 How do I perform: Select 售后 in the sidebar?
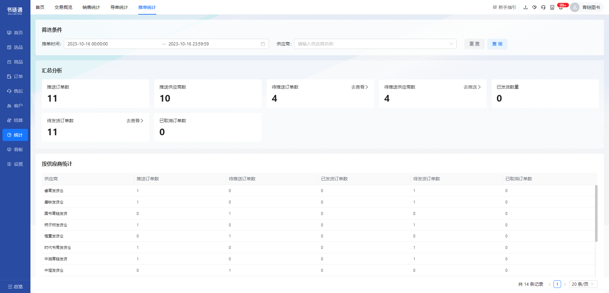[x=15, y=91]
